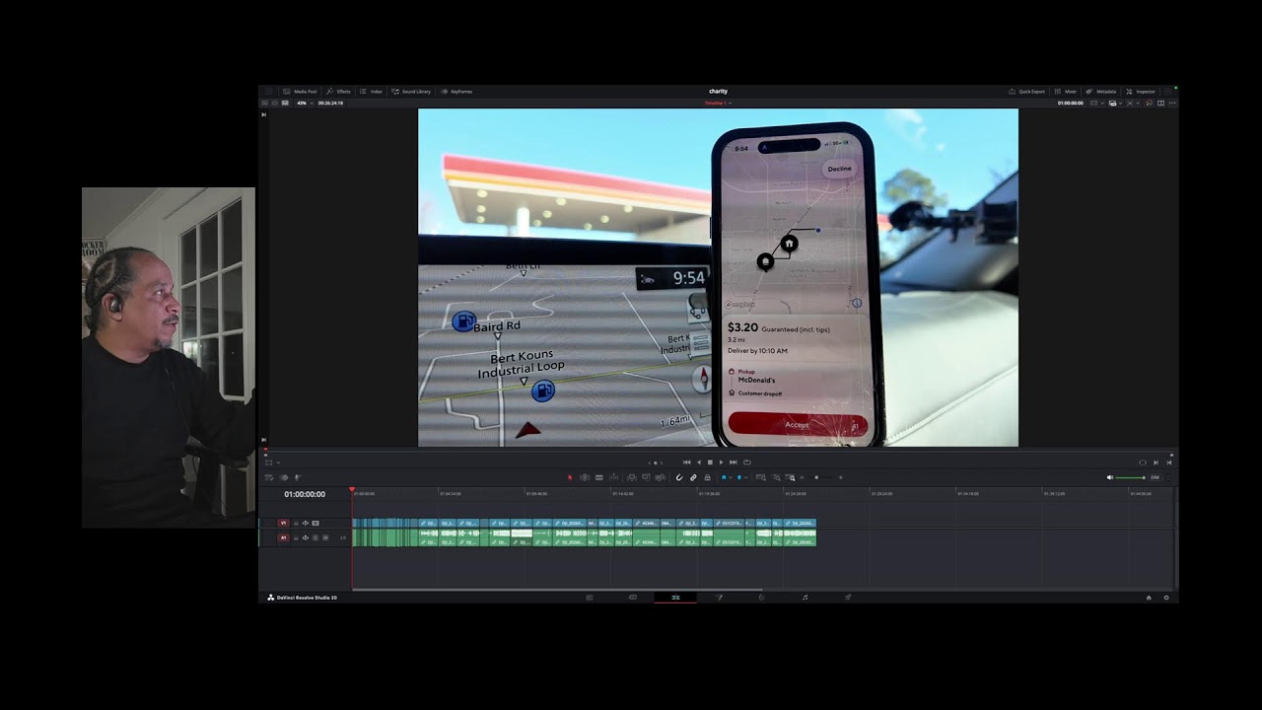Click the custom zoom icon
Screen dimensions: 1262x710
click(x=790, y=477)
